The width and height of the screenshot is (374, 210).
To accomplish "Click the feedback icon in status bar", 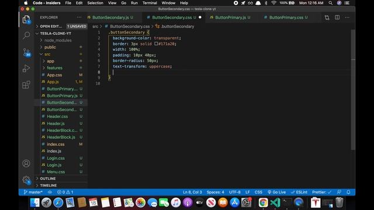I will (339, 192).
